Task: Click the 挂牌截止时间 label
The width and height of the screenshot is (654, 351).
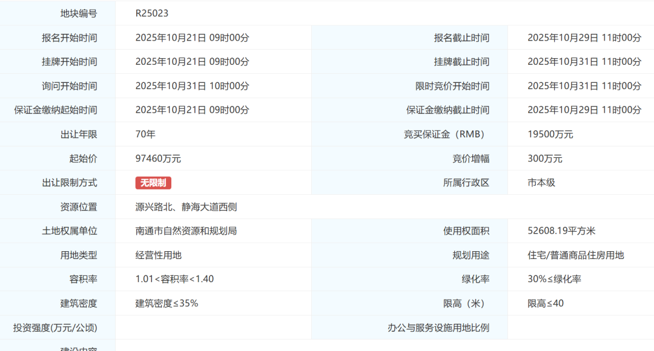Action: [461, 62]
